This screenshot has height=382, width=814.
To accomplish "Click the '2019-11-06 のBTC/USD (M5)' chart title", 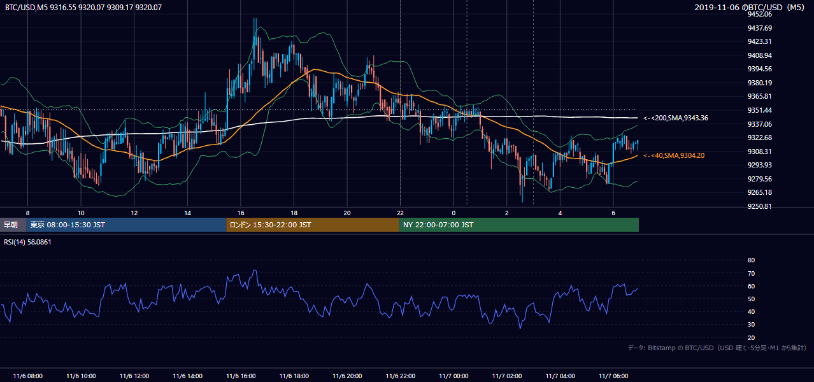I will point(751,8).
